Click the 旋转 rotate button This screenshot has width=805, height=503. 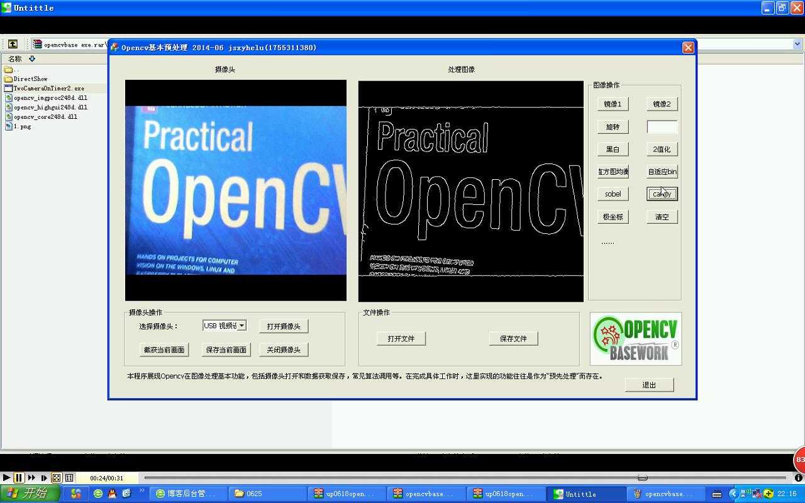(x=613, y=127)
